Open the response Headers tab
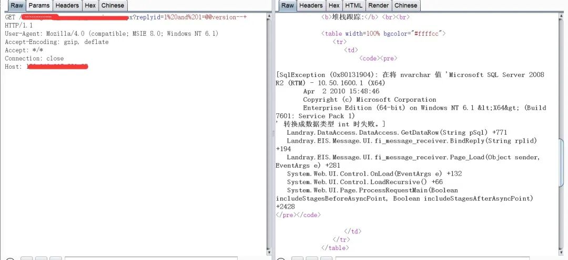 point(311,5)
